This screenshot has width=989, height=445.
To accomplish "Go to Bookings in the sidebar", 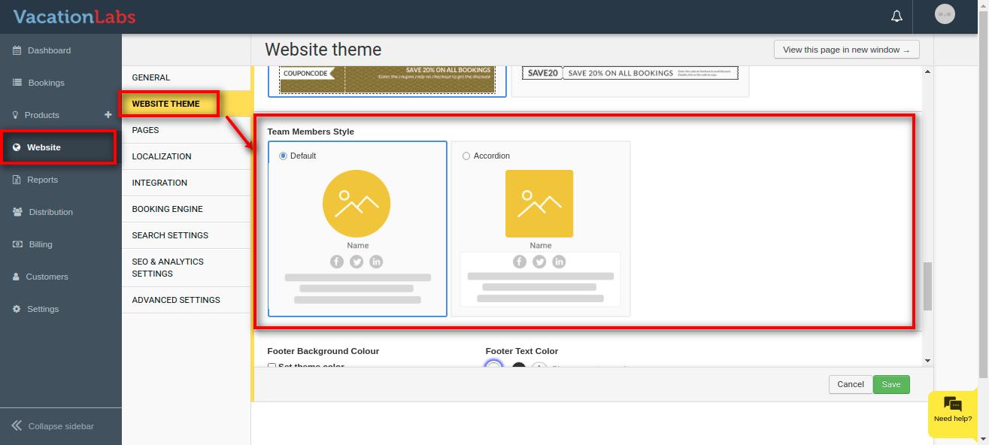I will (x=46, y=83).
